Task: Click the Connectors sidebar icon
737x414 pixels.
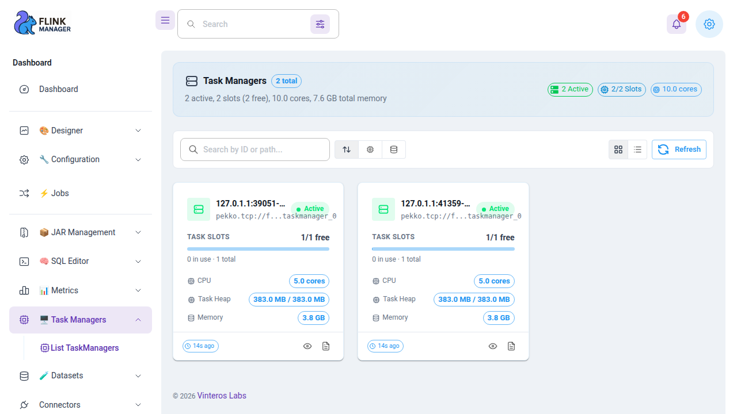Action: tap(24, 405)
